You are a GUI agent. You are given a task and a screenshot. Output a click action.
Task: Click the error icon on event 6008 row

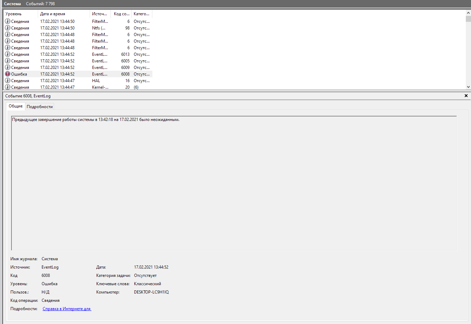click(x=8, y=74)
